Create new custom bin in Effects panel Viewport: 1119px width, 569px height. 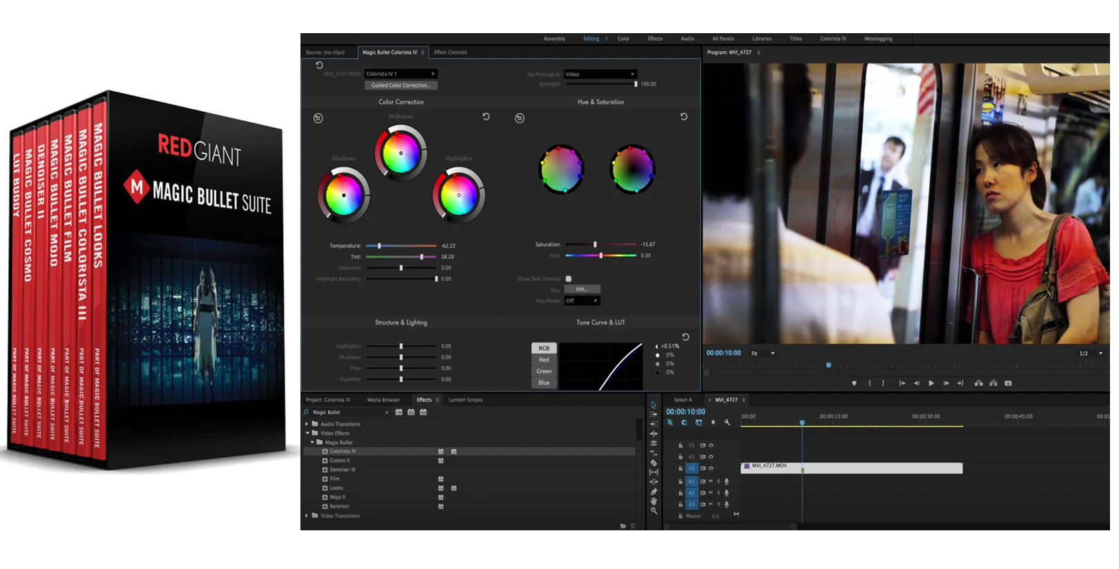click(623, 526)
